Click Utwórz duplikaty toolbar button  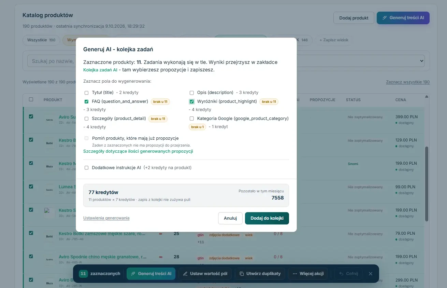click(x=260, y=274)
